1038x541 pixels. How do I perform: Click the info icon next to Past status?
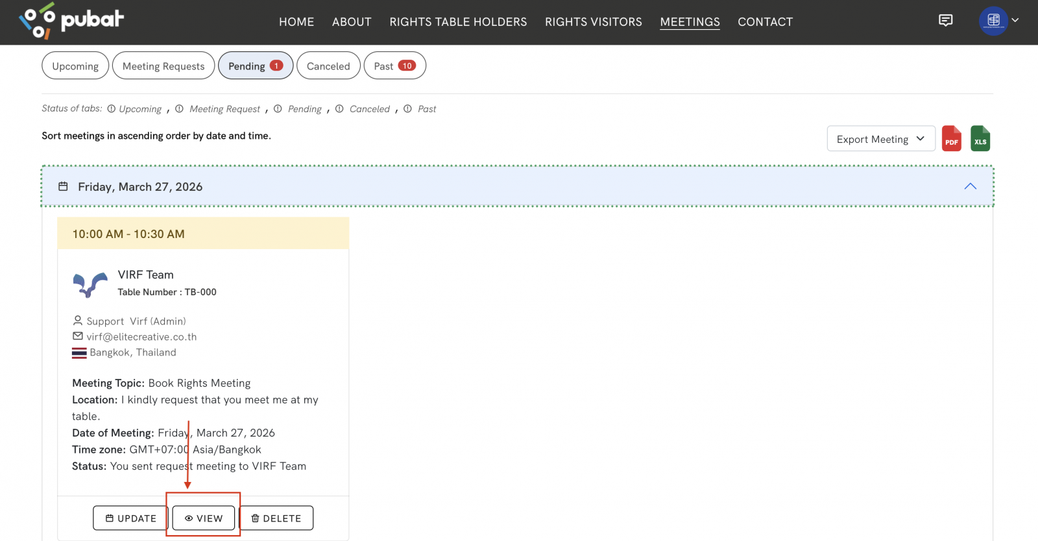407,109
